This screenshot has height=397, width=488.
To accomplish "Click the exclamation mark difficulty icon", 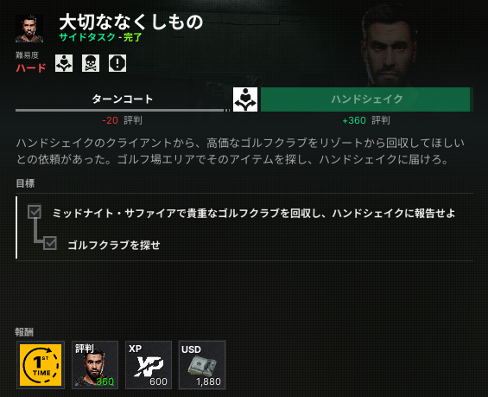I will 117,63.
